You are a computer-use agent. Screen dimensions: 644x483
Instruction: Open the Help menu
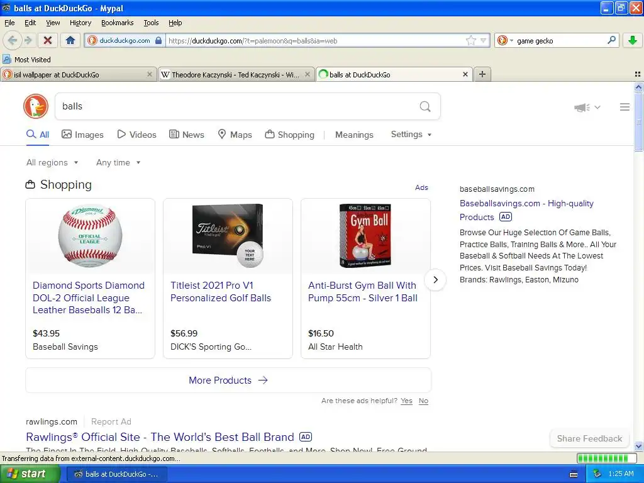[x=175, y=23]
